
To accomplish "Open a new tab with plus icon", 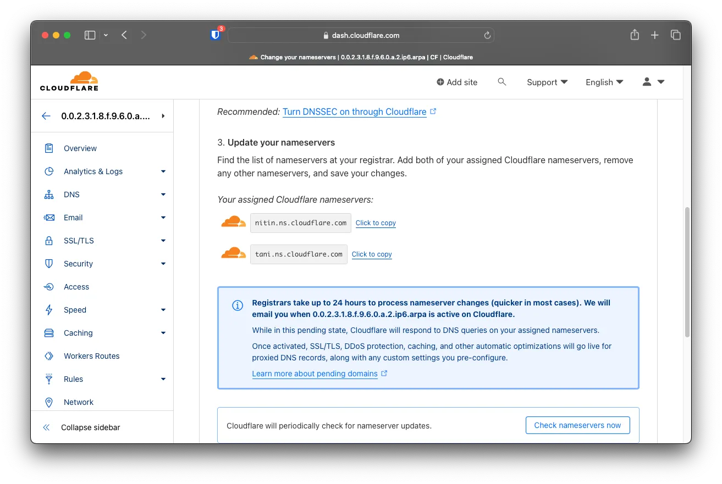I will [x=654, y=35].
